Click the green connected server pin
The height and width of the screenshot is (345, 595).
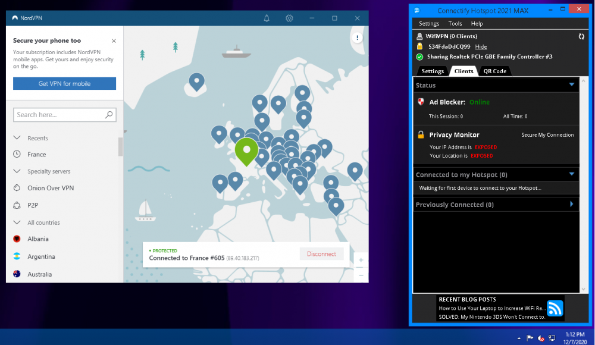[x=246, y=150]
